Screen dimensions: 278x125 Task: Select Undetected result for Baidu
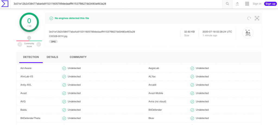point(74,110)
